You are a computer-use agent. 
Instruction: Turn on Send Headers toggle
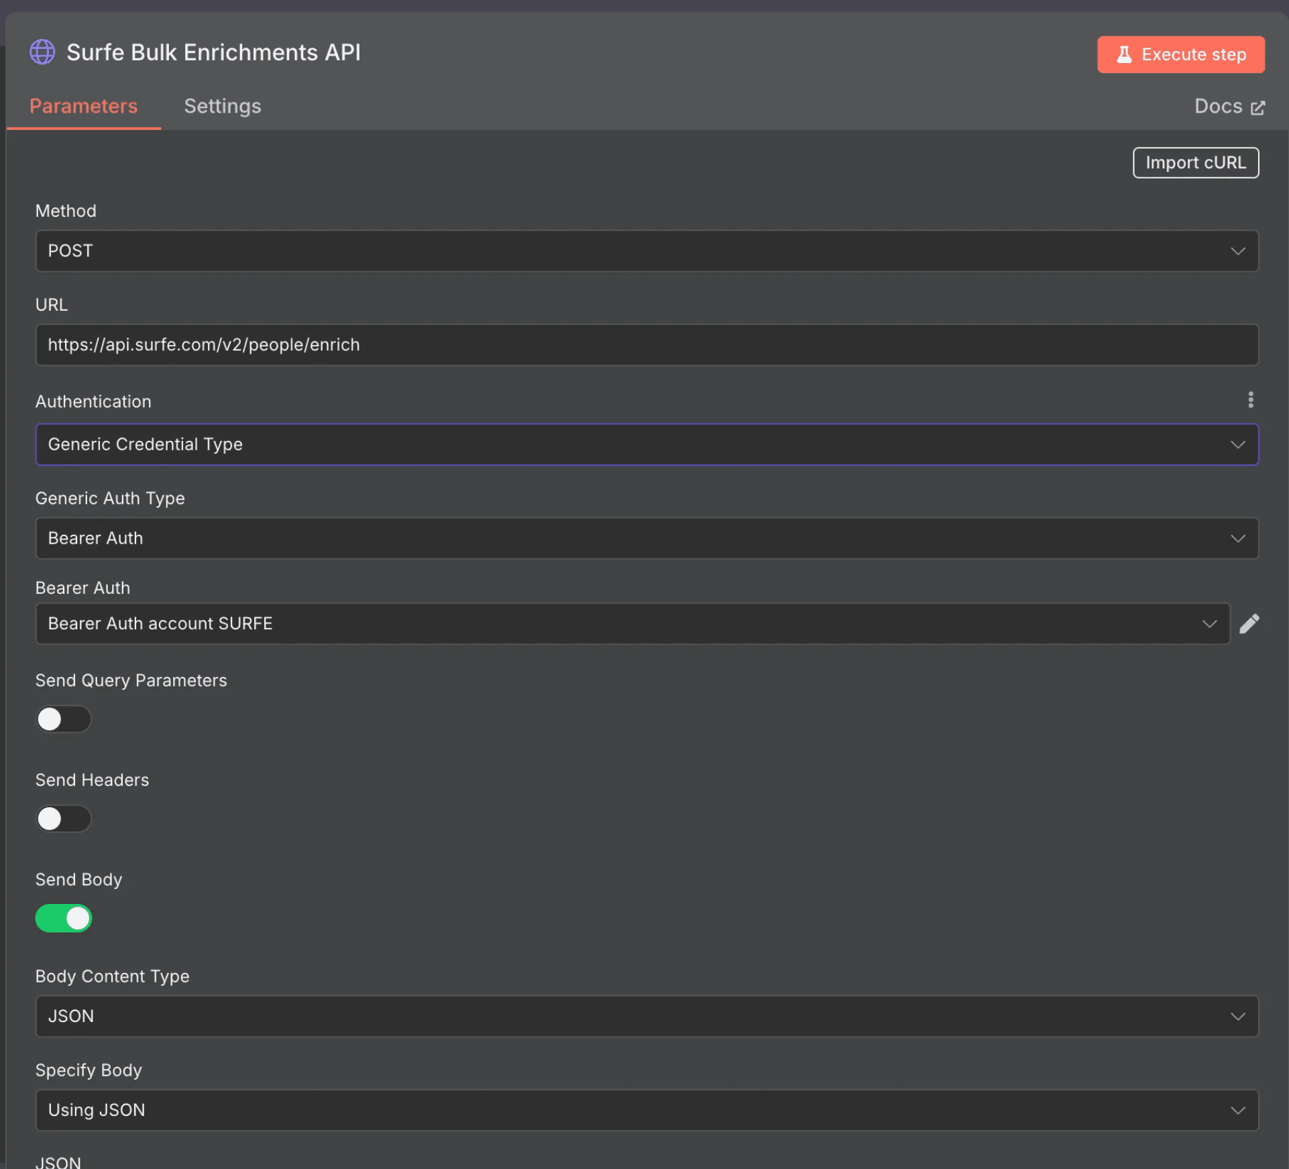tap(64, 819)
